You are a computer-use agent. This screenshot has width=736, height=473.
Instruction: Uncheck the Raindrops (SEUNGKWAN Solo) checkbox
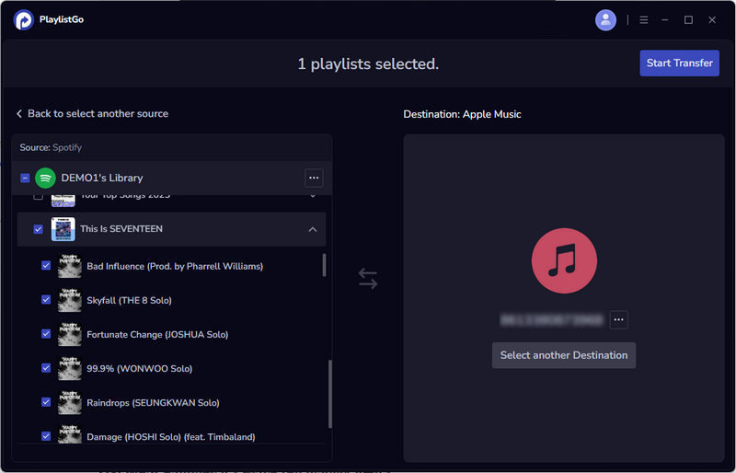click(x=46, y=402)
